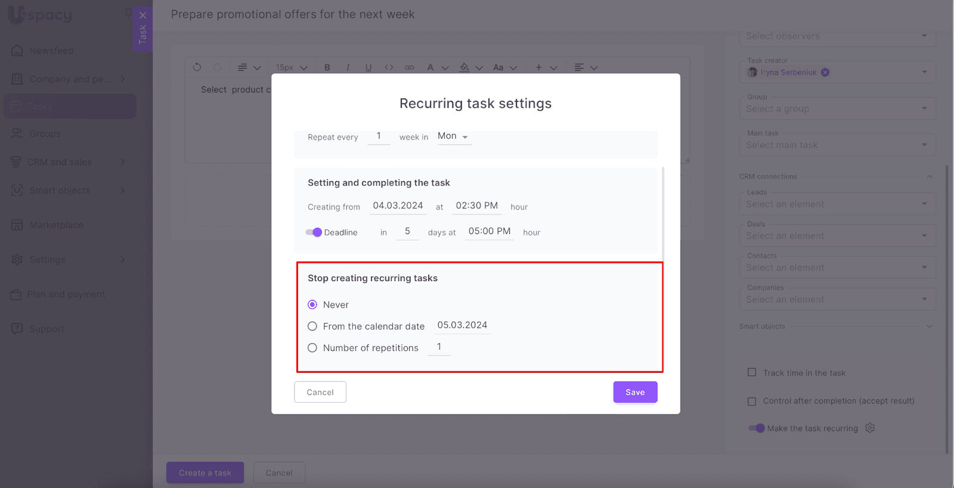The height and width of the screenshot is (488, 954).
Task: Select the 'From the calendar date' option
Action: [x=312, y=326]
